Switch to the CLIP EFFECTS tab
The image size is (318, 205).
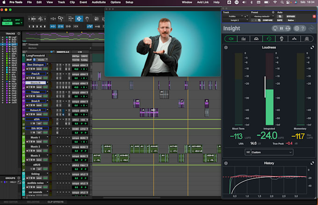[55, 202]
